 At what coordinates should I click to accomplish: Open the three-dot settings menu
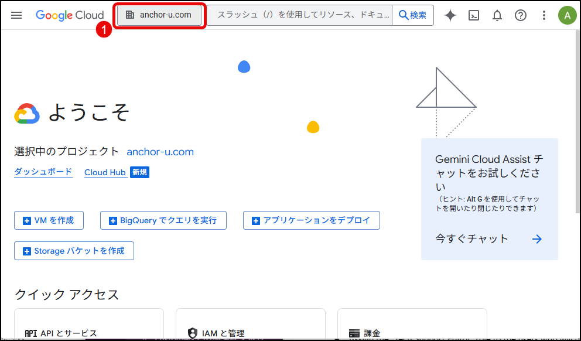(544, 15)
